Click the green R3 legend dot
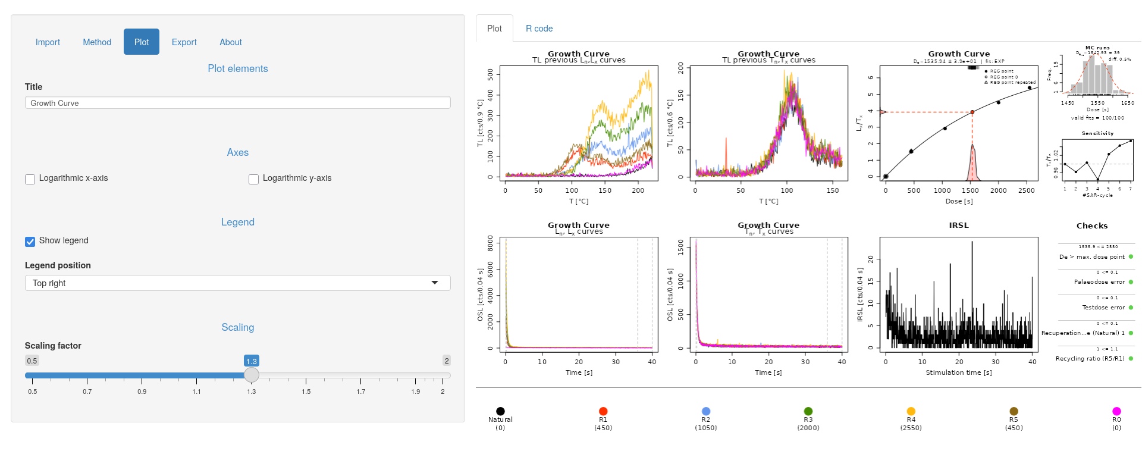The image size is (1142, 451). (808, 411)
